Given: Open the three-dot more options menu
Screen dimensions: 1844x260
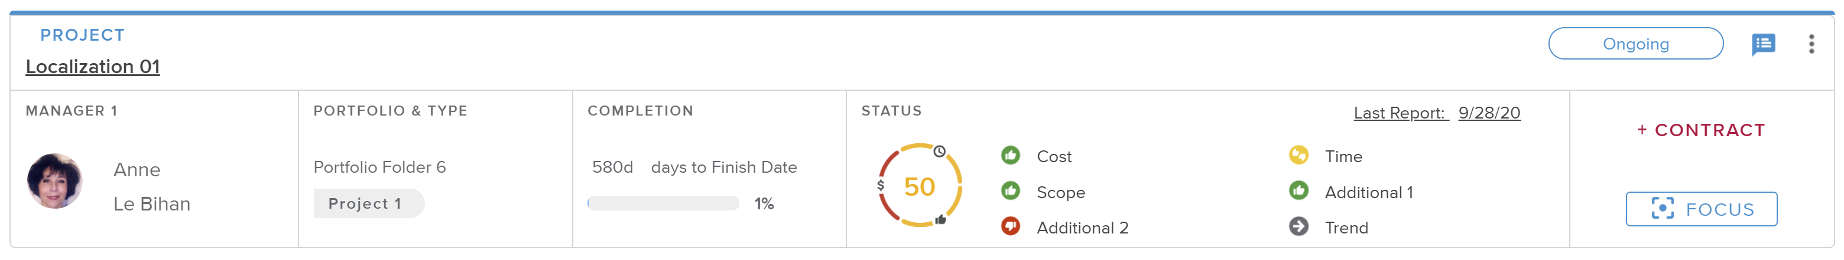Looking at the screenshot, I should pos(1811,44).
